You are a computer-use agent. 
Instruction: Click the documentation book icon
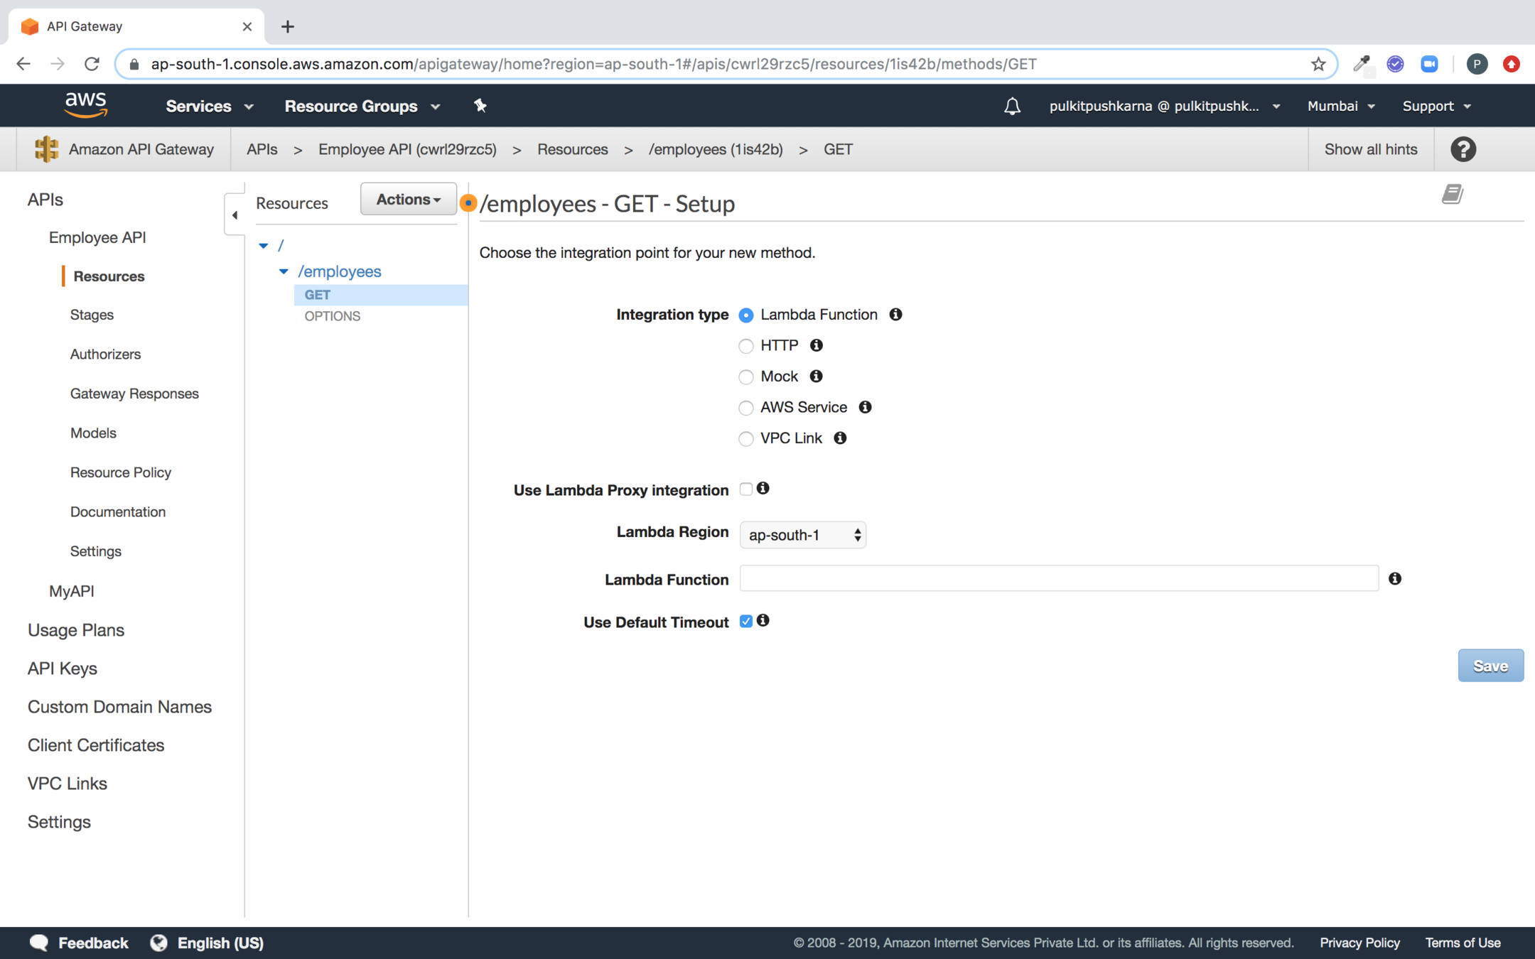point(1452,194)
